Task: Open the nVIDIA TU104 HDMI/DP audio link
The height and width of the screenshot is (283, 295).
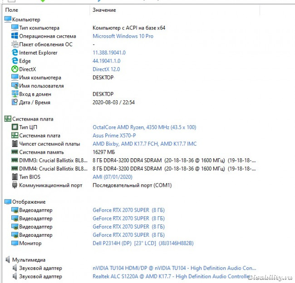Action: pyautogui.click(x=174, y=268)
